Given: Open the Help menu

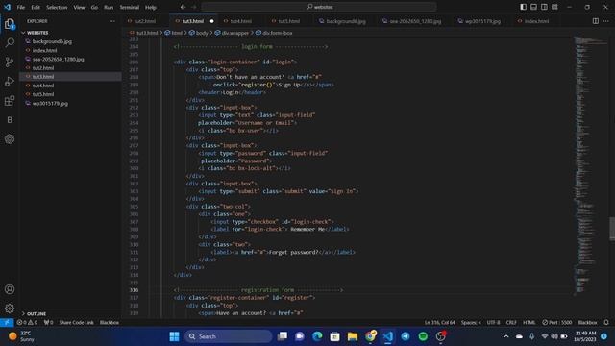Looking at the screenshot, I should (151, 7).
